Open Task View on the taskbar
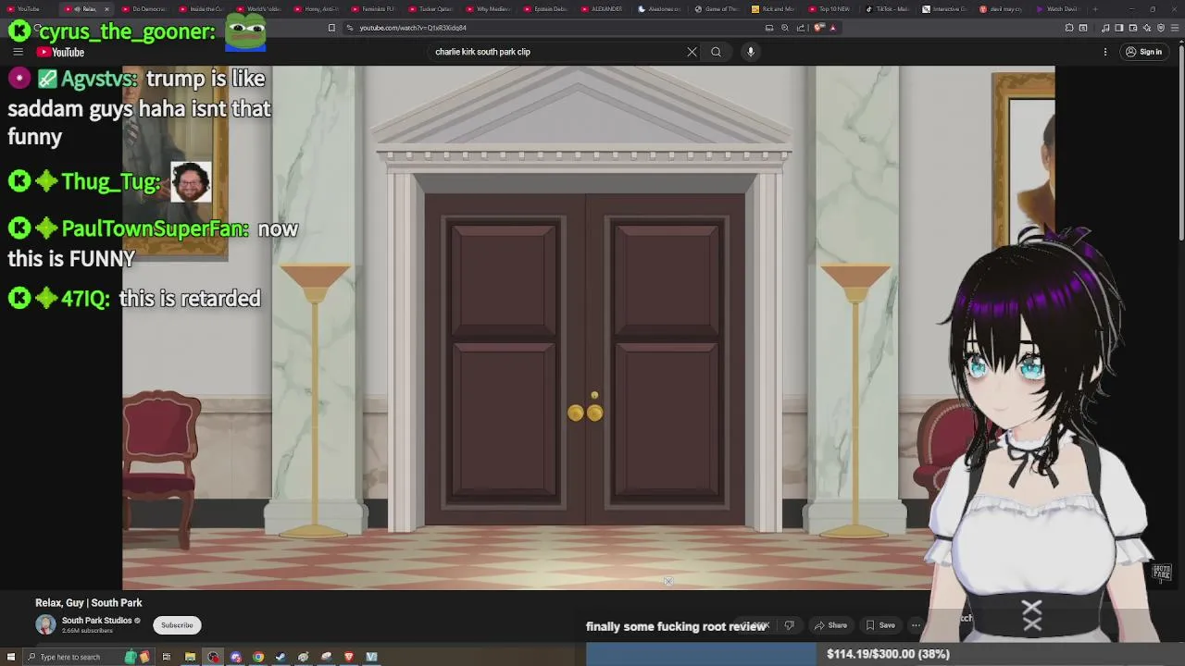This screenshot has height=666, width=1185. pyautogui.click(x=166, y=657)
